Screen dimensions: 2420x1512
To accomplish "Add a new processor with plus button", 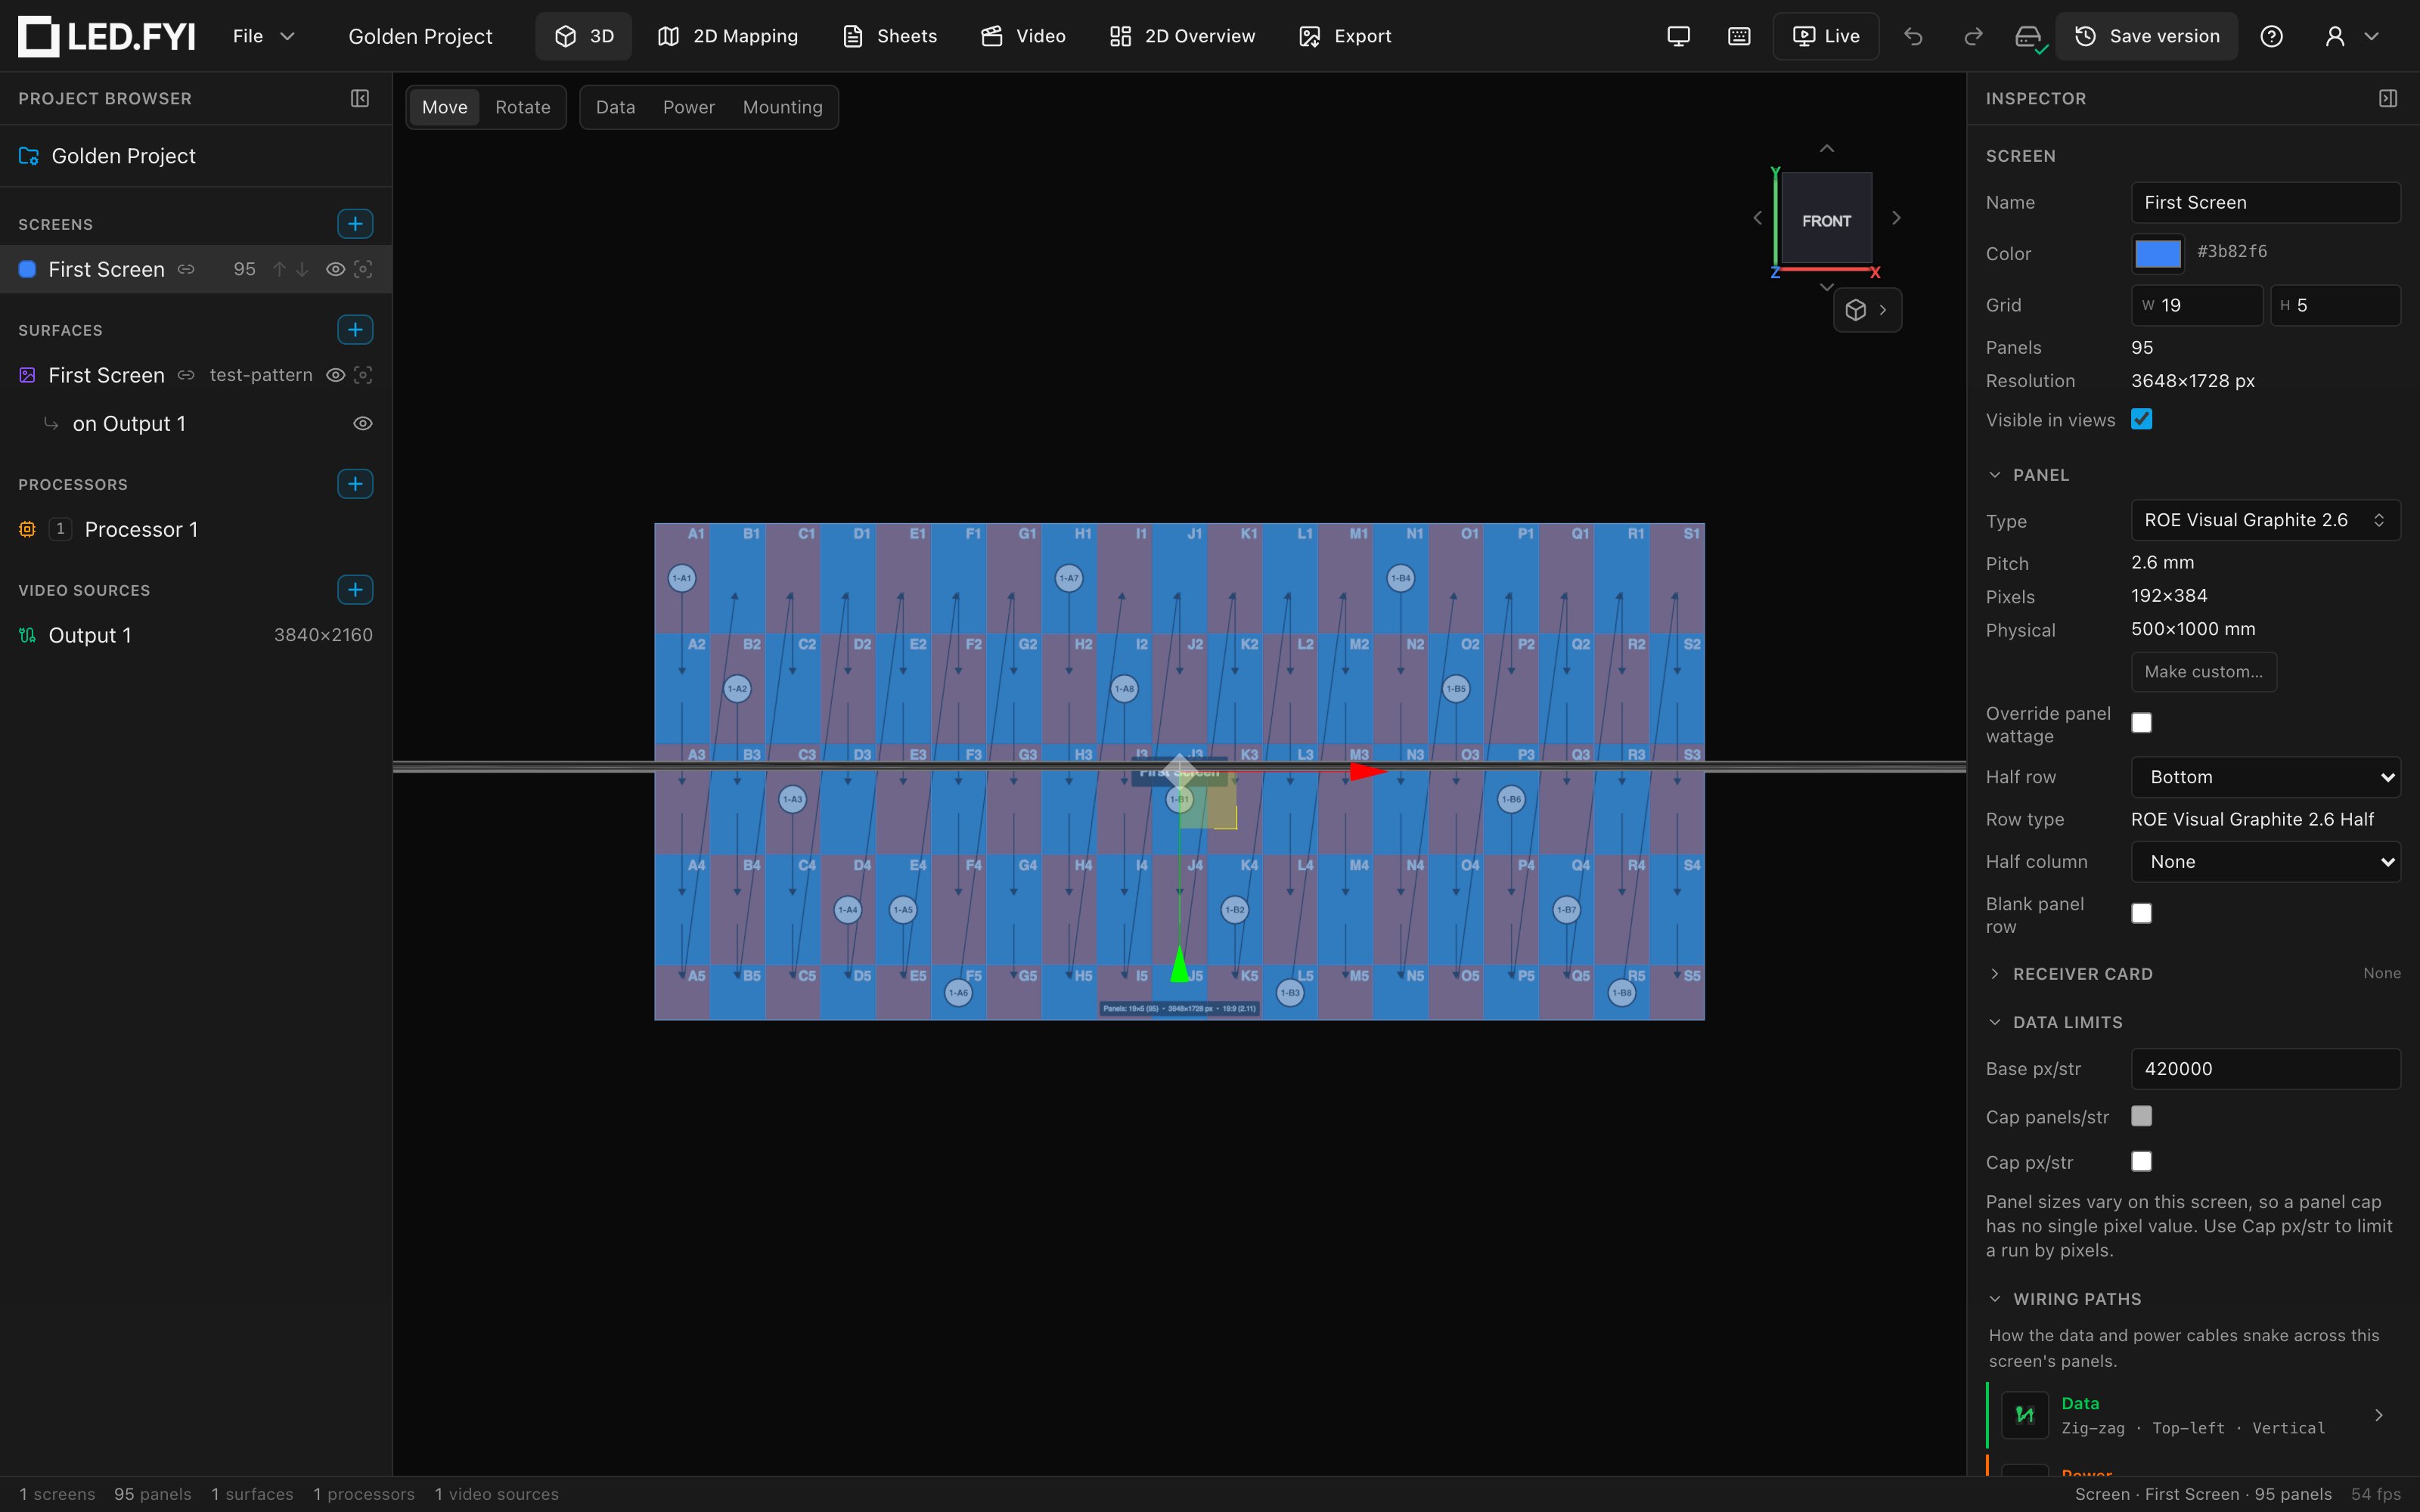I will tap(355, 484).
